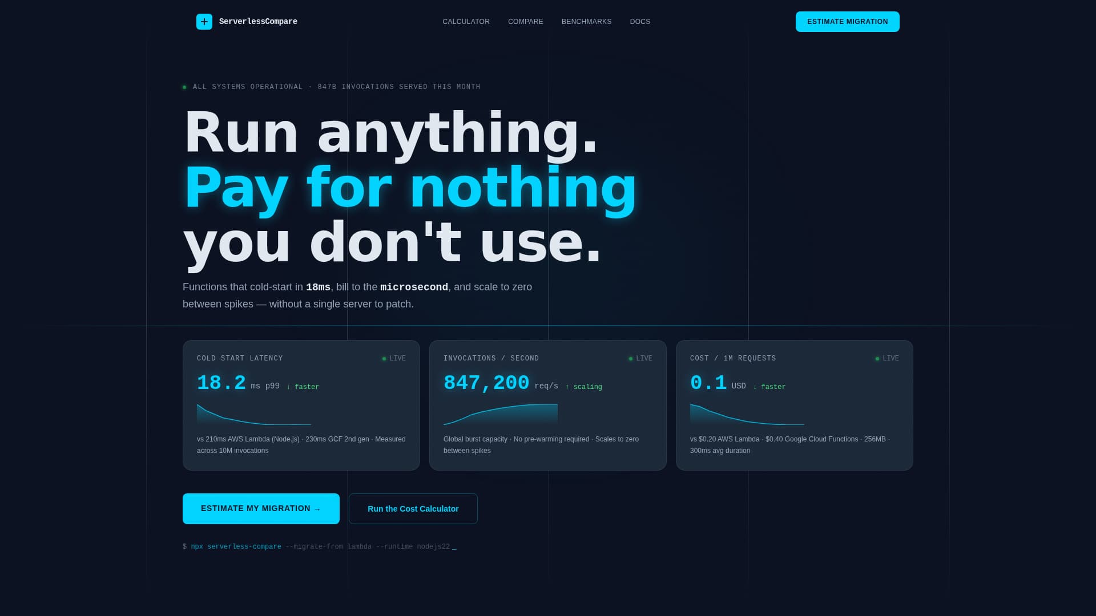The image size is (1096, 616).
Task: Click the Run the Cost Calculator button
Action: coord(413,509)
